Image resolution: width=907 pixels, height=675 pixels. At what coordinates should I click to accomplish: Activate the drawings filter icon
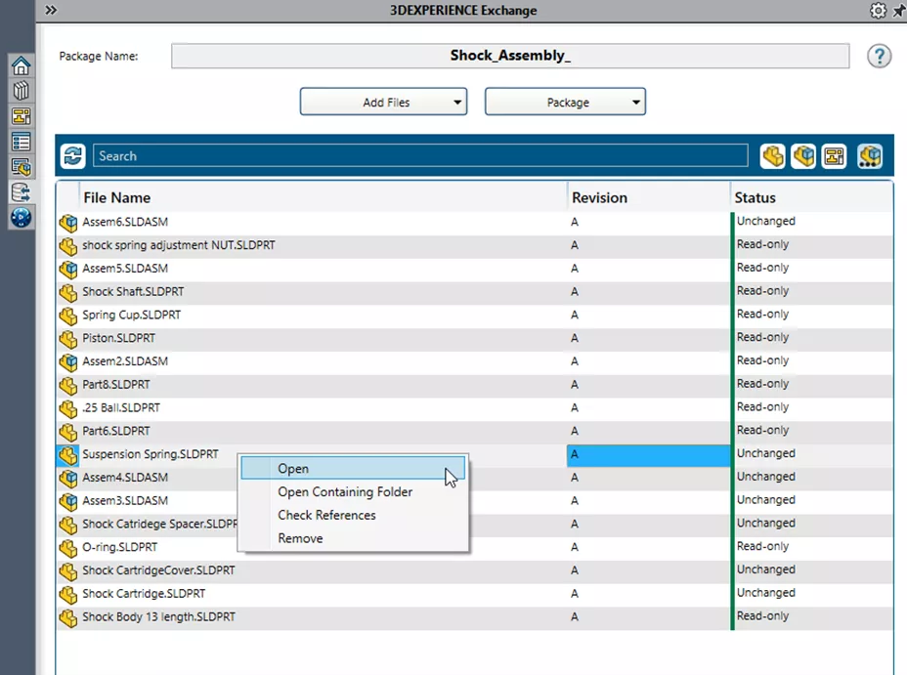coord(833,155)
